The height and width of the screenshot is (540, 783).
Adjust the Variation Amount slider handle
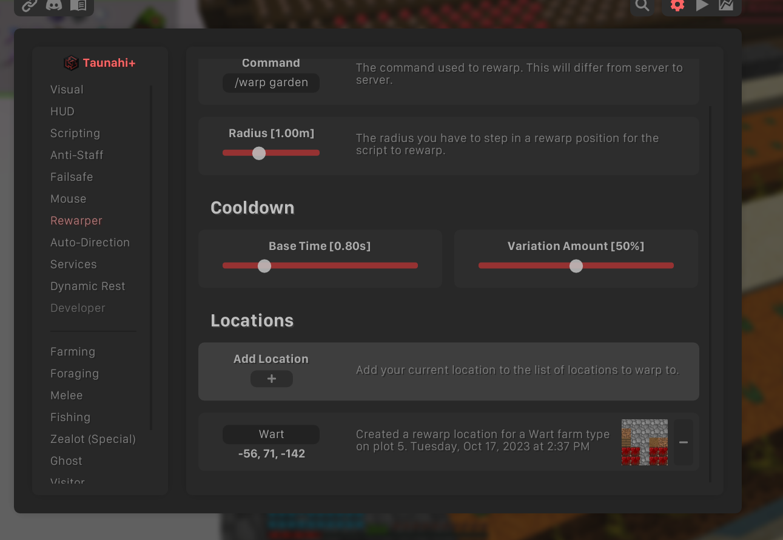[x=576, y=266]
